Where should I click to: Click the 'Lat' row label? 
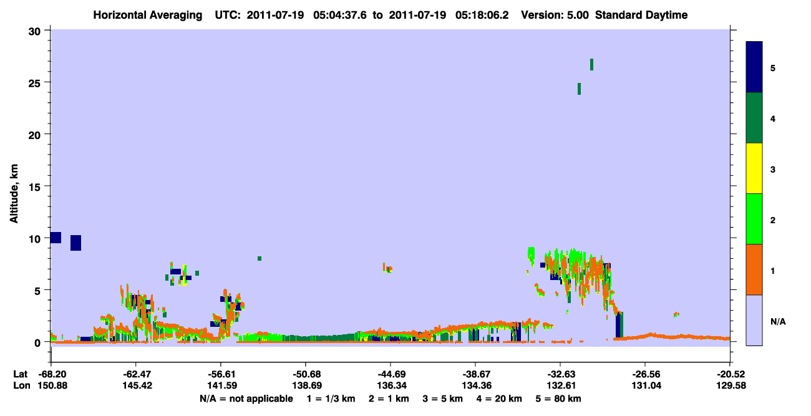pyautogui.click(x=20, y=374)
